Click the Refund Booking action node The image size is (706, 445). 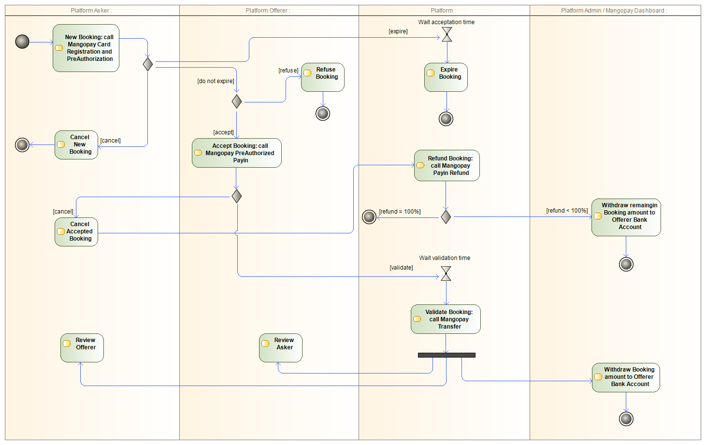tap(447, 165)
